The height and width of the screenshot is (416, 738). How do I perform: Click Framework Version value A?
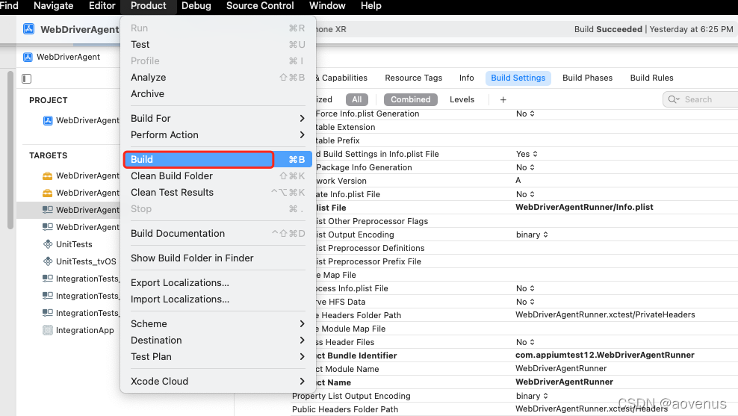click(x=518, y=181)
